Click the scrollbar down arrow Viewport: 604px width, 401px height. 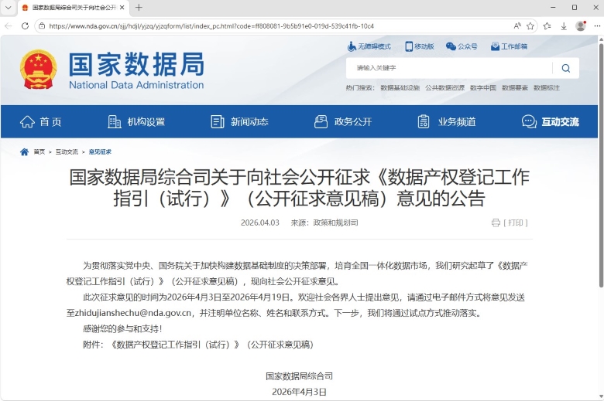click(x=601, y=396)
